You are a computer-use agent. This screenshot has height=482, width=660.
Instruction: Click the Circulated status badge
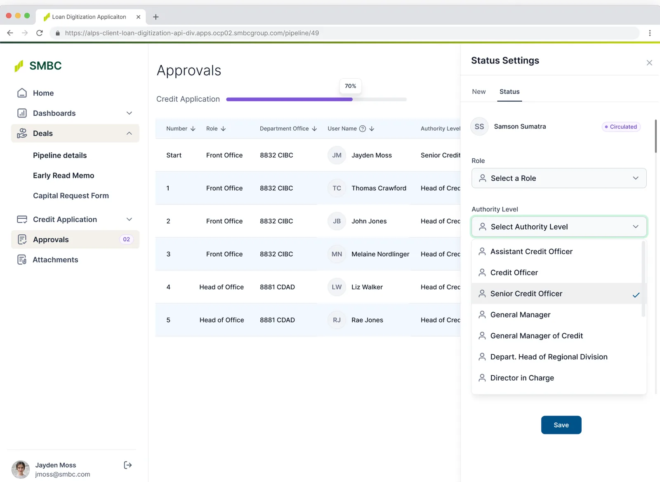[621, 127]
